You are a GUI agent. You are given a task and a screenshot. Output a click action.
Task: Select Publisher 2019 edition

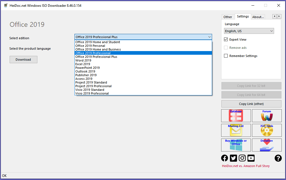pos(143,75)
